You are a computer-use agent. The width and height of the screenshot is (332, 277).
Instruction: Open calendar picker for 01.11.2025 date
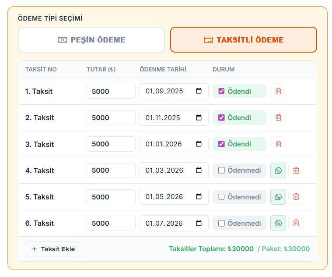199,117
